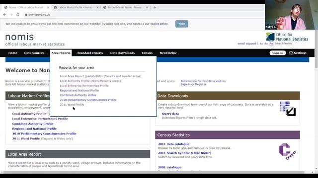
Task: Open 2011 Data catalogue link
Action: (173, 144)
